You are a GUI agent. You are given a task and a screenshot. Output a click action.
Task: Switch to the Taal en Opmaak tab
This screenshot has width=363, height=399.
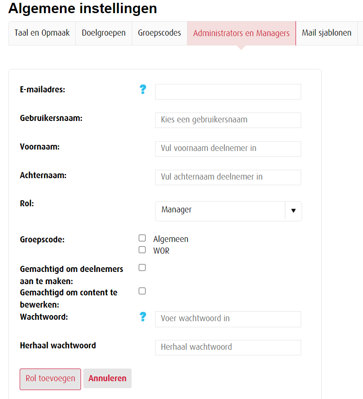pos(42,33)
